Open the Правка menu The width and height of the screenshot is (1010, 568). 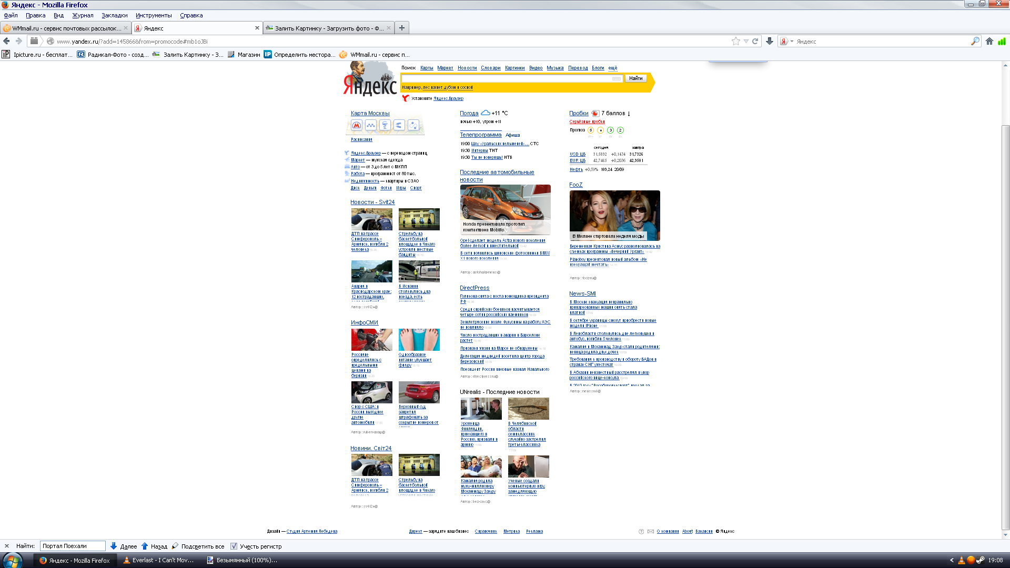pyautogui.click(x=35, y=15)
